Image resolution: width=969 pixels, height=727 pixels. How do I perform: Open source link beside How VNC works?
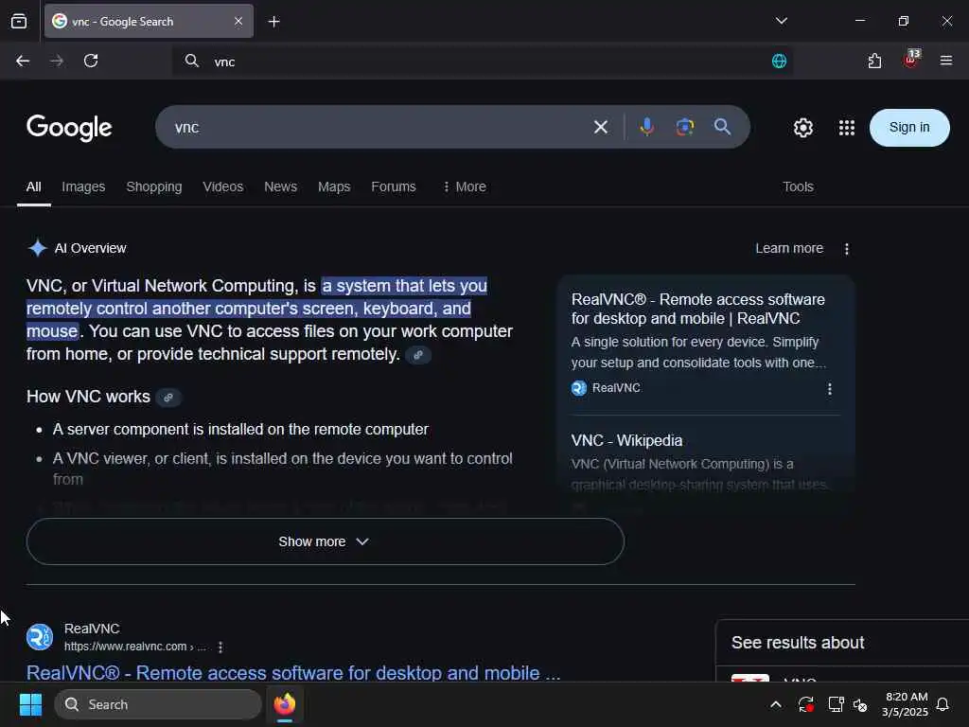tap(168, 397)
